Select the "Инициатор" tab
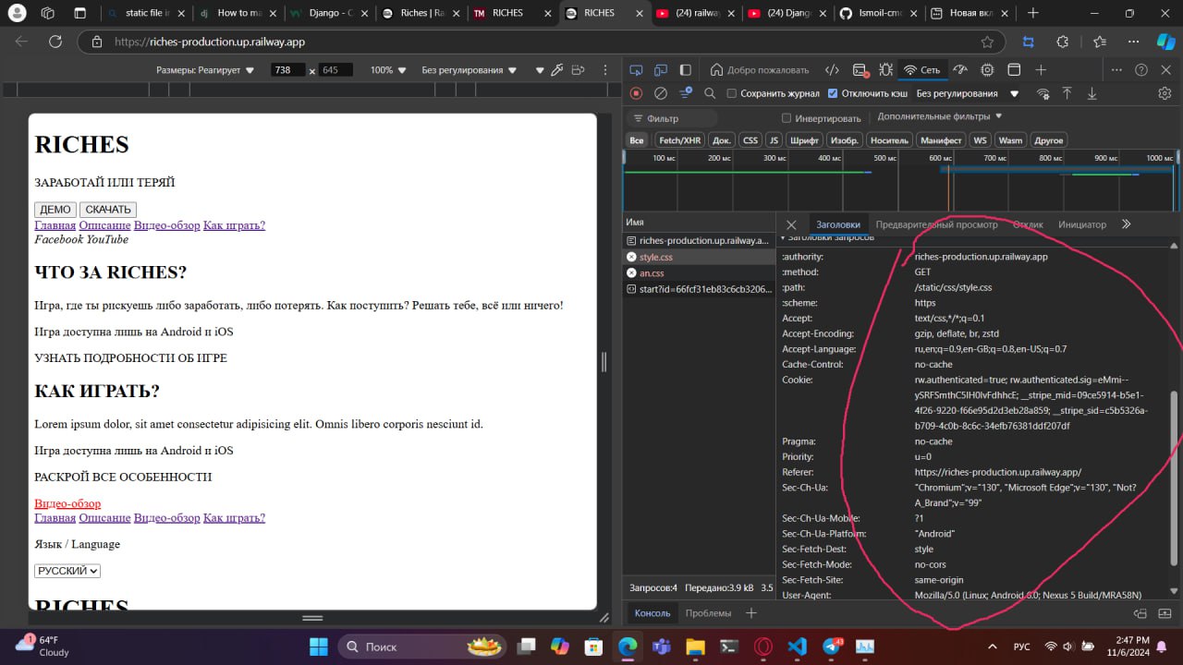Viewport: 1183px width, 665px height. 1081,224
